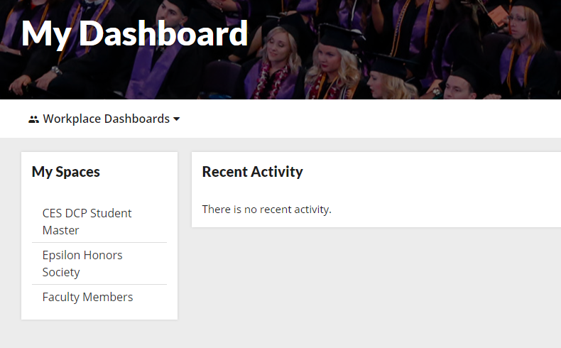Click the My Spaces panel heading
Viewport: 561px width, 348px height.
(x=66, y=172)
